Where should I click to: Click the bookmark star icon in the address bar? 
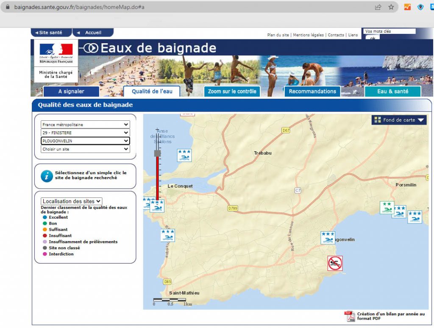(x=391, y=7)
